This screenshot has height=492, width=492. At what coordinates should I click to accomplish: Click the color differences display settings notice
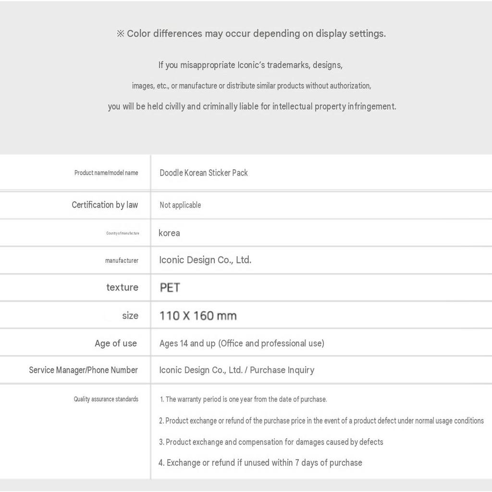pos(251,34)
